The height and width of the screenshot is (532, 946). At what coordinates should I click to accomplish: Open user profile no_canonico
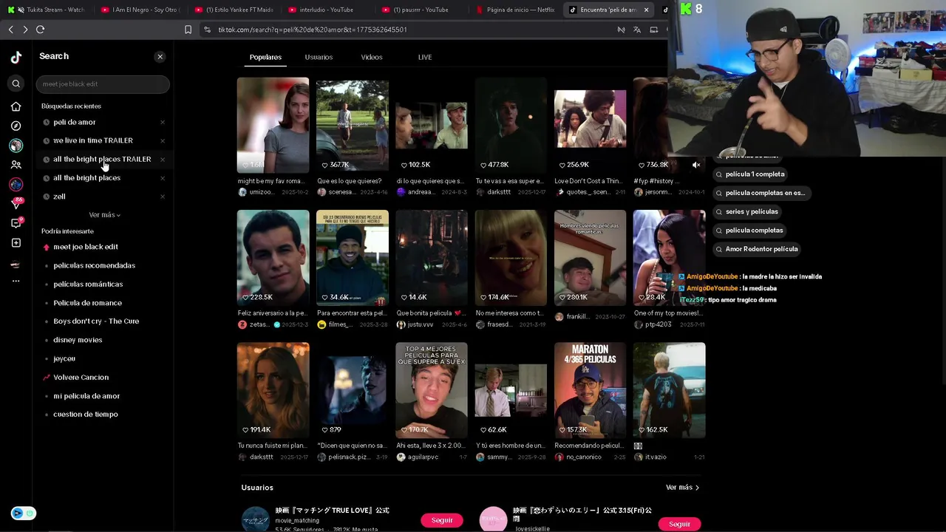click(x=585, y=457)
